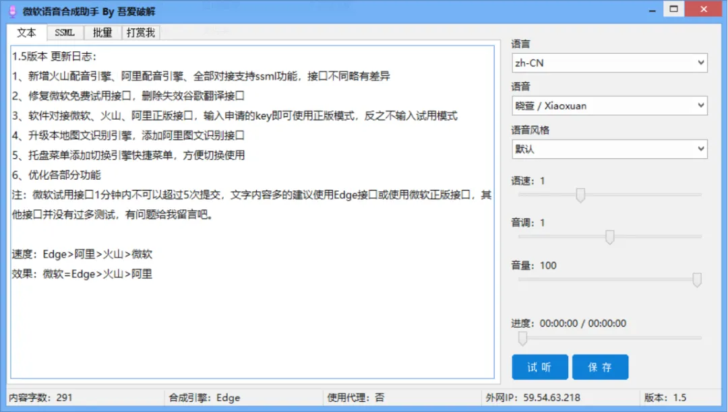
Task: Expand the 语言 zh-CN dropdown
Action: click(609, 63)
